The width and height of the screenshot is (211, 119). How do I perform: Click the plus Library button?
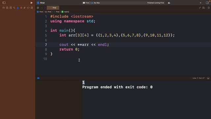pos(200,3)
